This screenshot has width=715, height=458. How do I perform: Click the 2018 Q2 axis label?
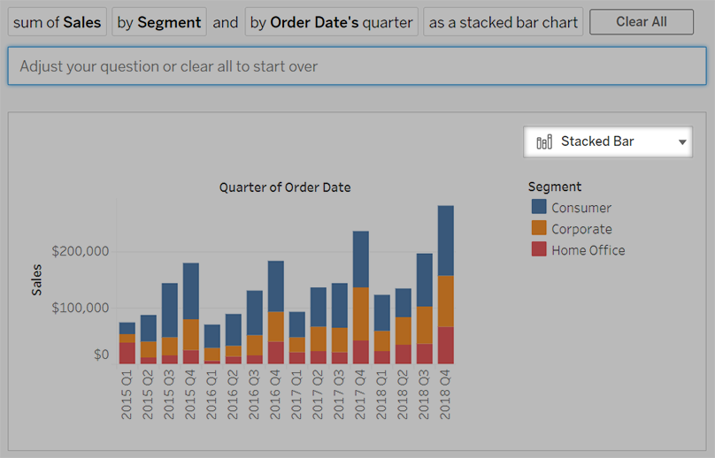click(402, 395)
